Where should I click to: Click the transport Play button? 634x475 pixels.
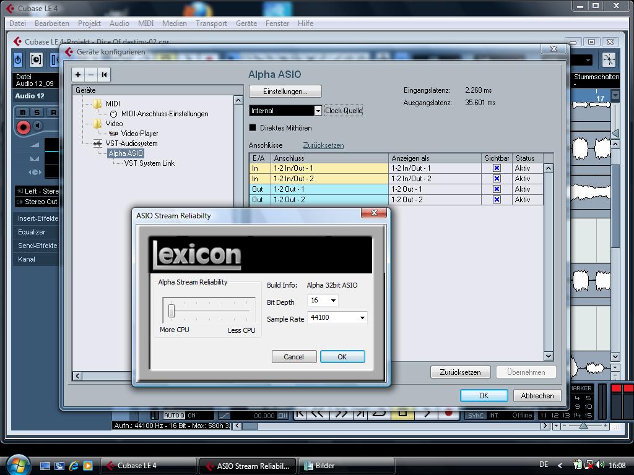[x=426, y=415]
